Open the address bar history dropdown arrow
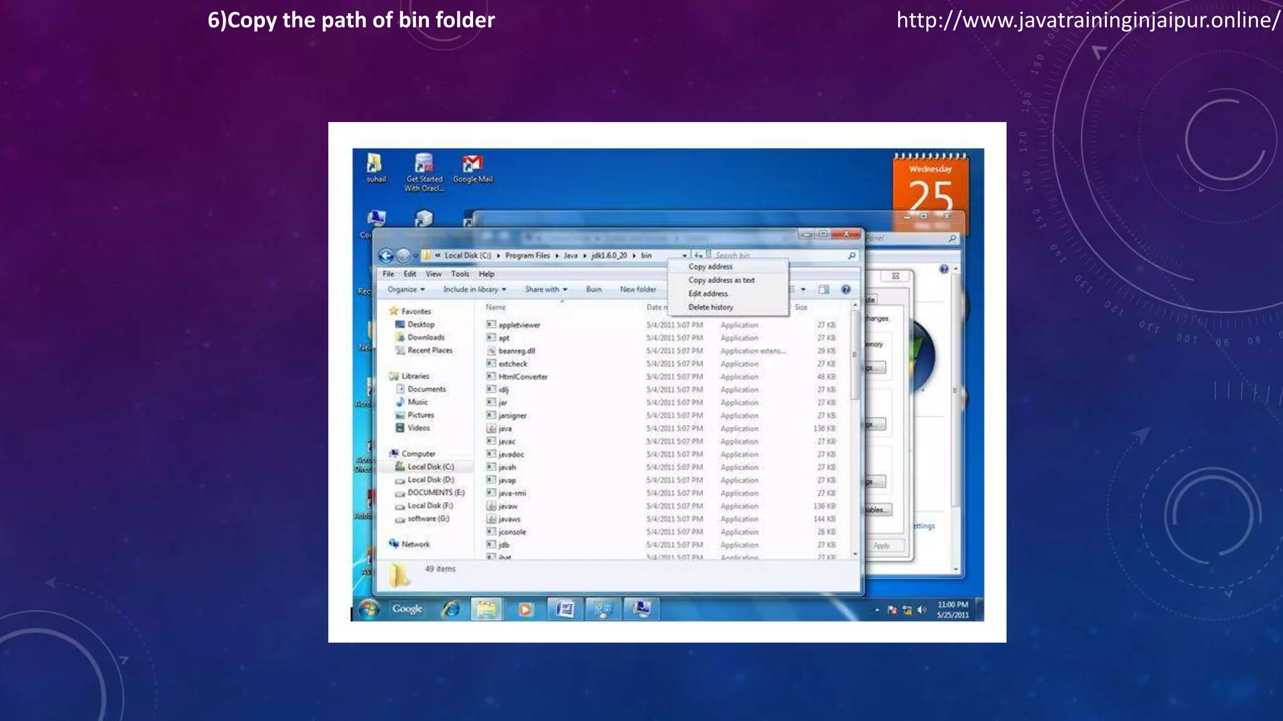Viewport: 1283px width, 721px height. (684, 255)
